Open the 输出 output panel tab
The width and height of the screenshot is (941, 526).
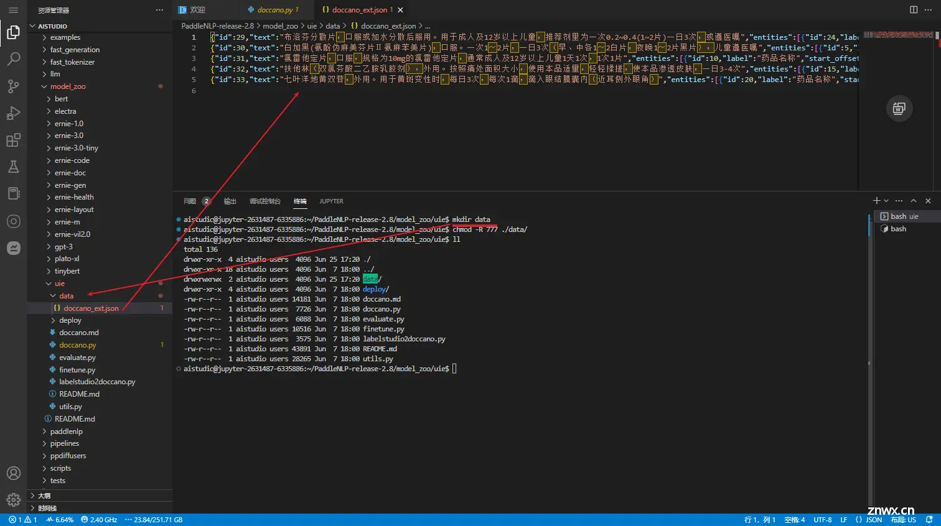[230, 201]
